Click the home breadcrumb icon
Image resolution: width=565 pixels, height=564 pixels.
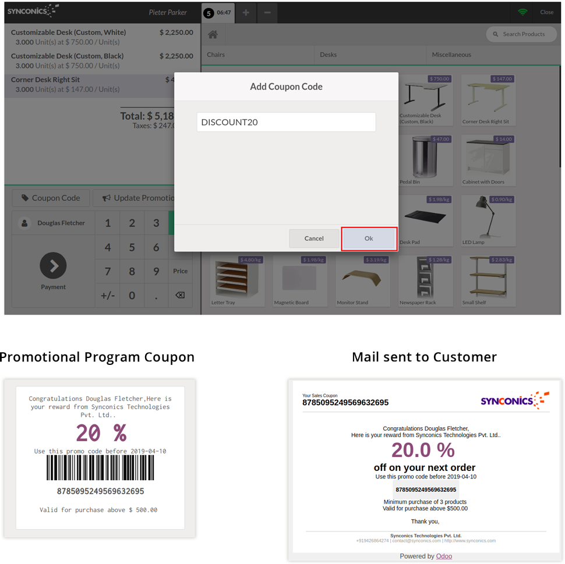(213, 34)
